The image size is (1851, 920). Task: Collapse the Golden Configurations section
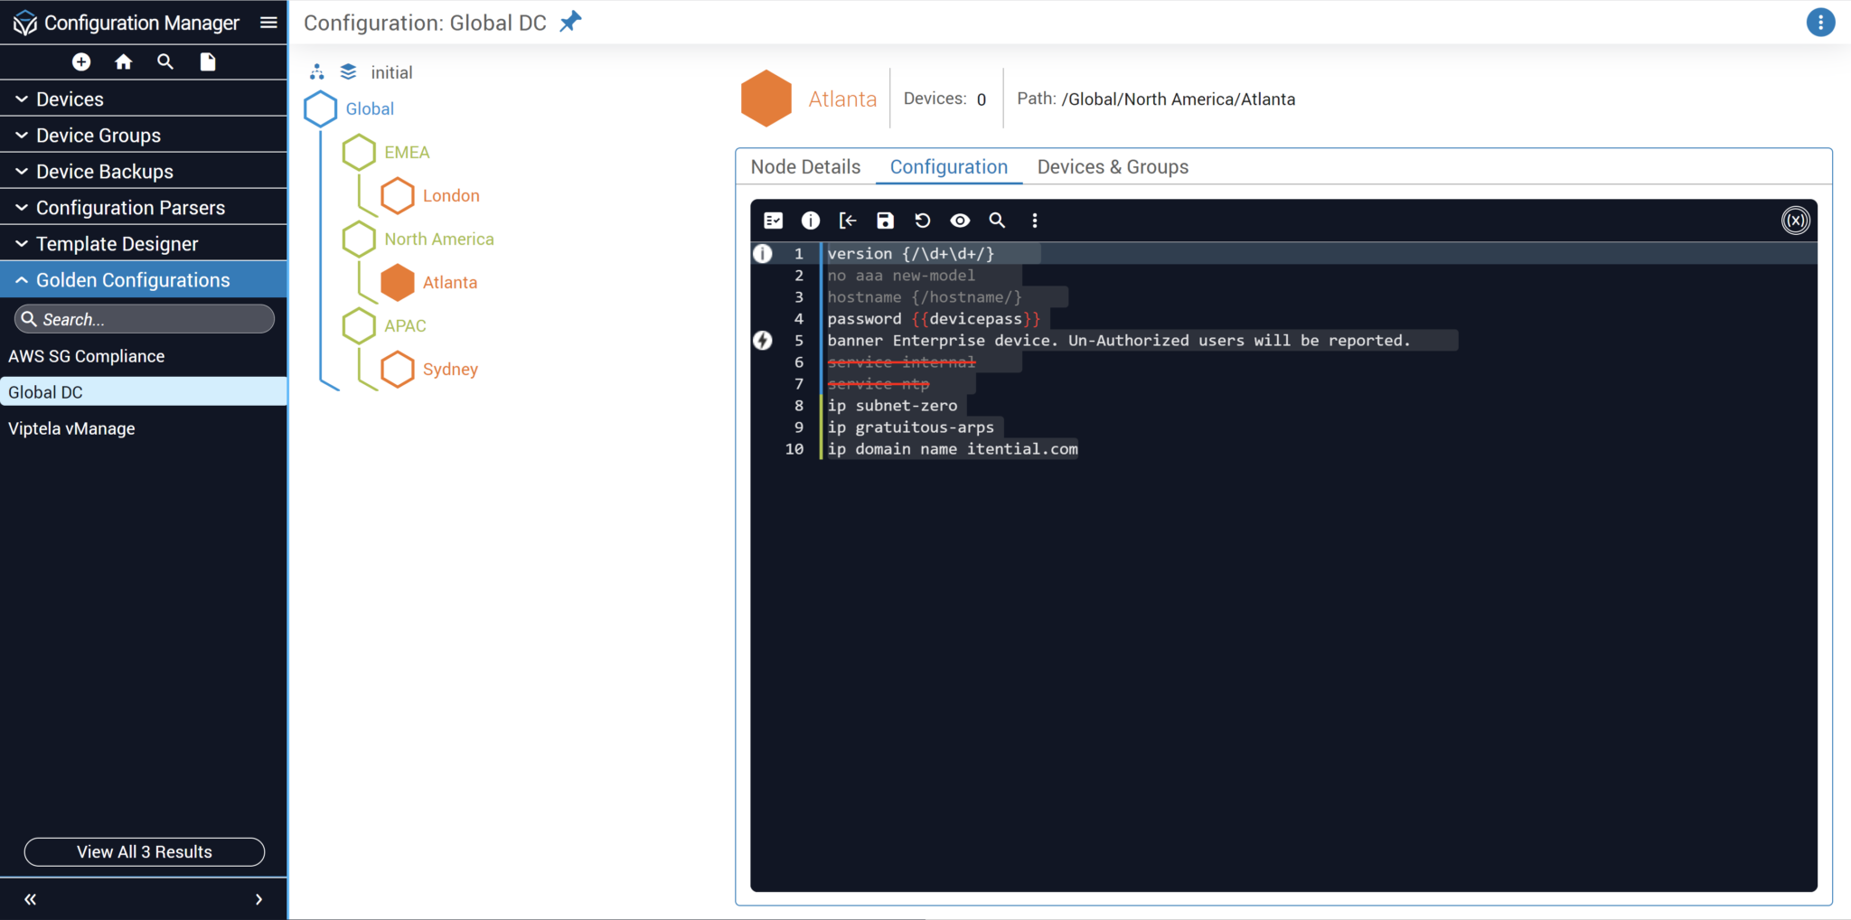[133, 280]
